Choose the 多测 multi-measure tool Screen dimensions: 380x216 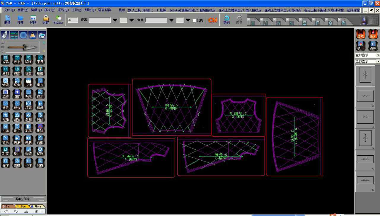(x=28, y=117)
